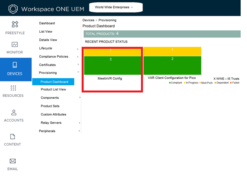Click the Workspace ONE UEM logo icon

13,9
